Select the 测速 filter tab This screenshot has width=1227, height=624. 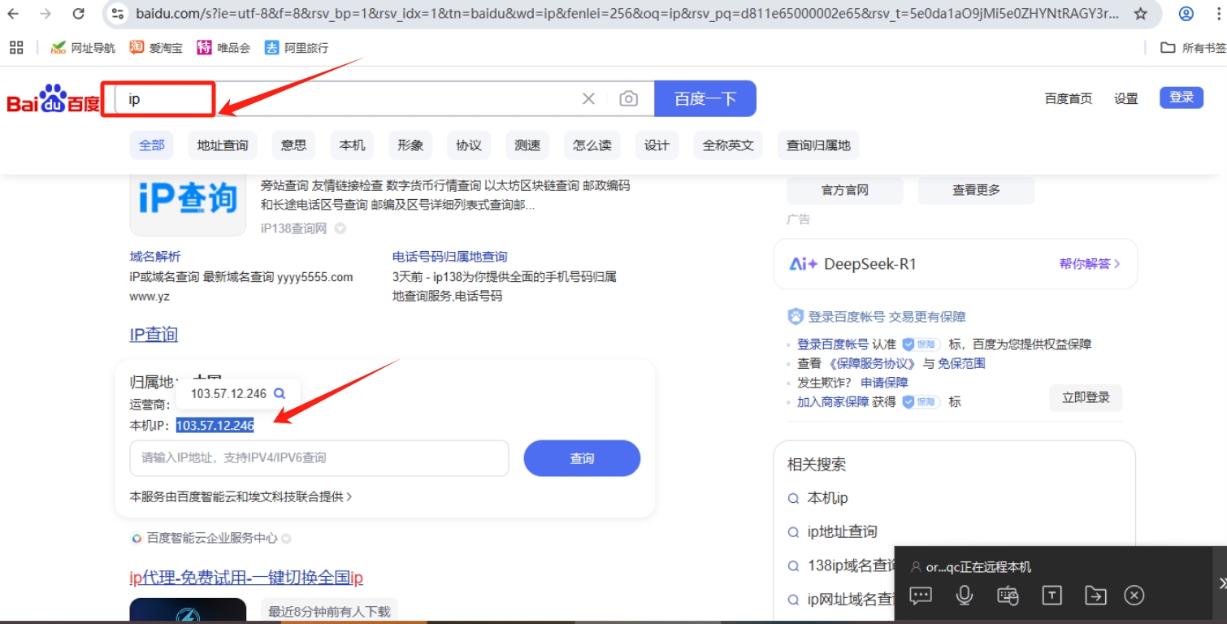tap(527, 145)
